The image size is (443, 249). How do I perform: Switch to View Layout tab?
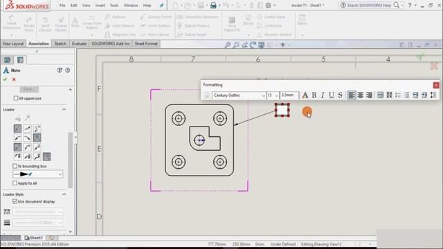13,44
